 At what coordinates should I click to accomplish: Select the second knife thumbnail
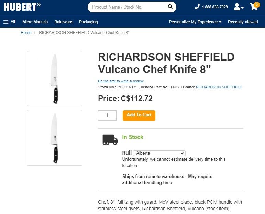click(55, 138)
